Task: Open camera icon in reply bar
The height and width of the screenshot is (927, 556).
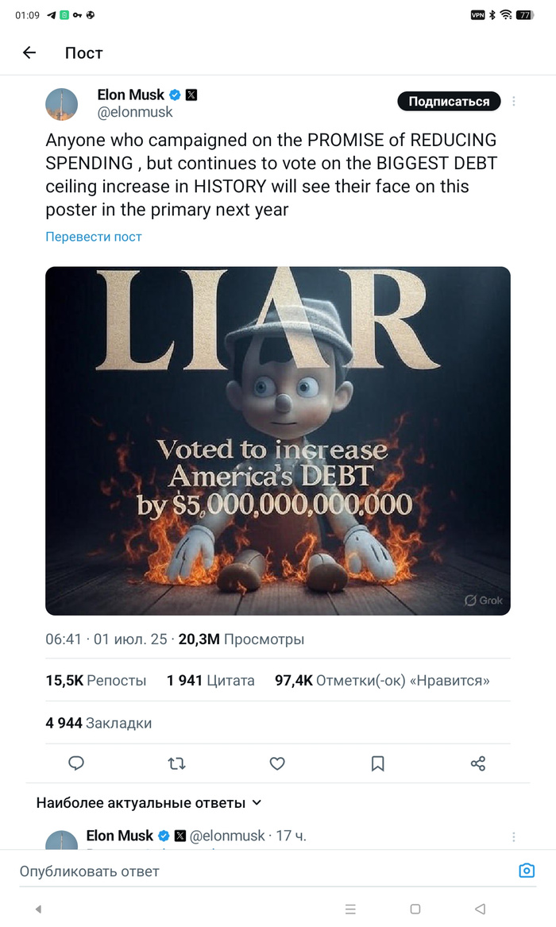Action: click(527, 871)
